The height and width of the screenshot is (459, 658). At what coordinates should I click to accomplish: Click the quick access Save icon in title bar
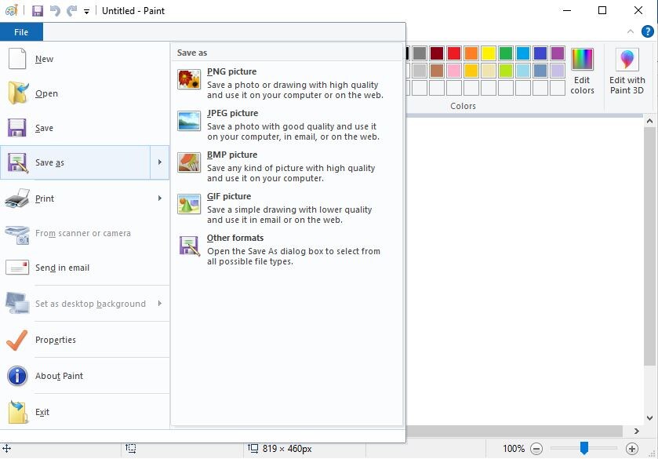(x=38, y=11)
